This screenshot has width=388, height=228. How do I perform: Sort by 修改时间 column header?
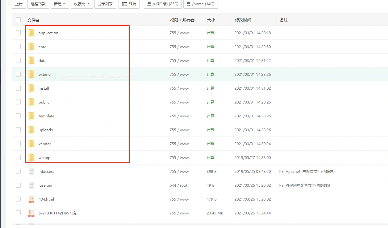tap(243, 20)
